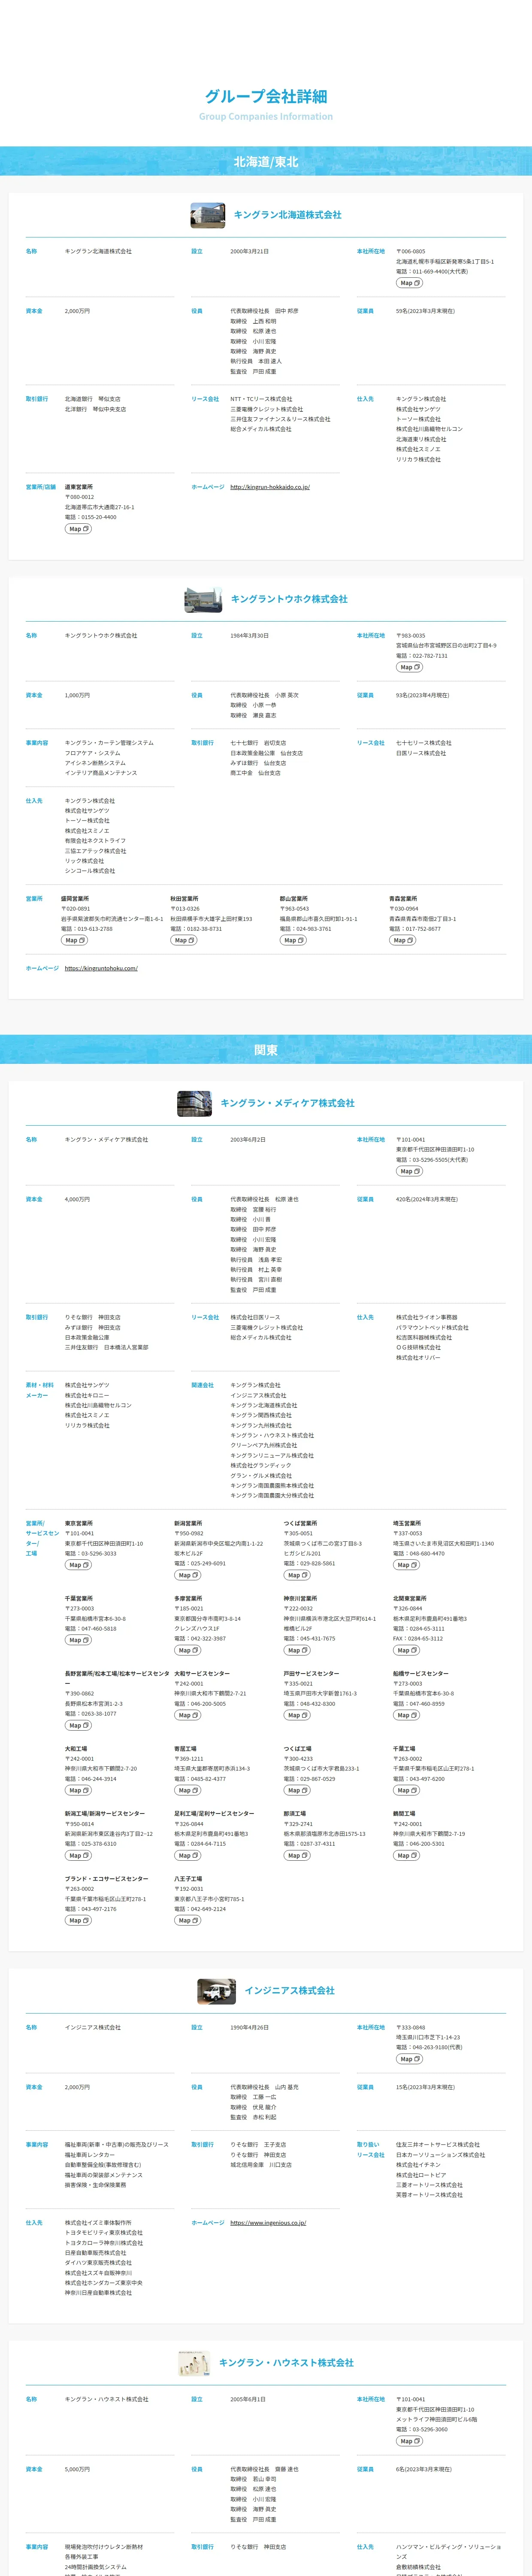Open Map for 寄居工場

point(187,1790)
